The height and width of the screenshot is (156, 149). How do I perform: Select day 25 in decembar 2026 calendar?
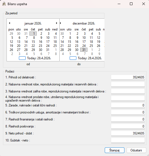click(91, 46)
